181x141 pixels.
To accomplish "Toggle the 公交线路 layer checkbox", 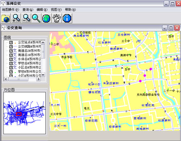I will [11, 47].
